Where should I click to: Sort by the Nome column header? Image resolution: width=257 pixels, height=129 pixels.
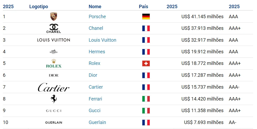click(x=95, y=7)
